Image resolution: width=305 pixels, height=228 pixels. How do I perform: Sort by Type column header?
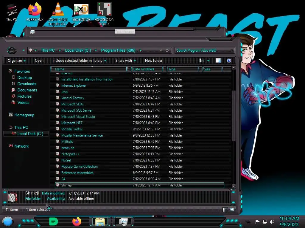coord(183,69)
